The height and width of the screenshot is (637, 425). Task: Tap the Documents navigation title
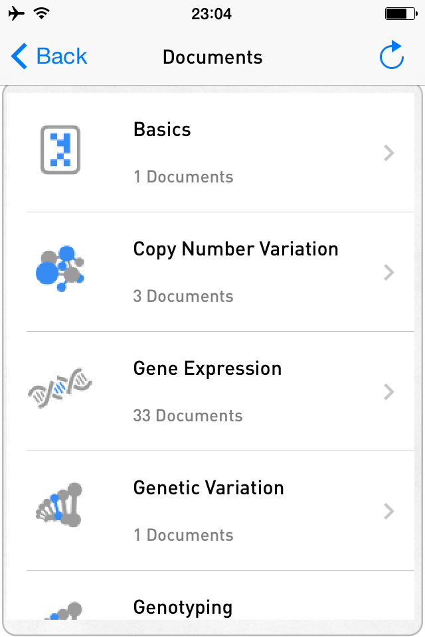click(212, 57)
